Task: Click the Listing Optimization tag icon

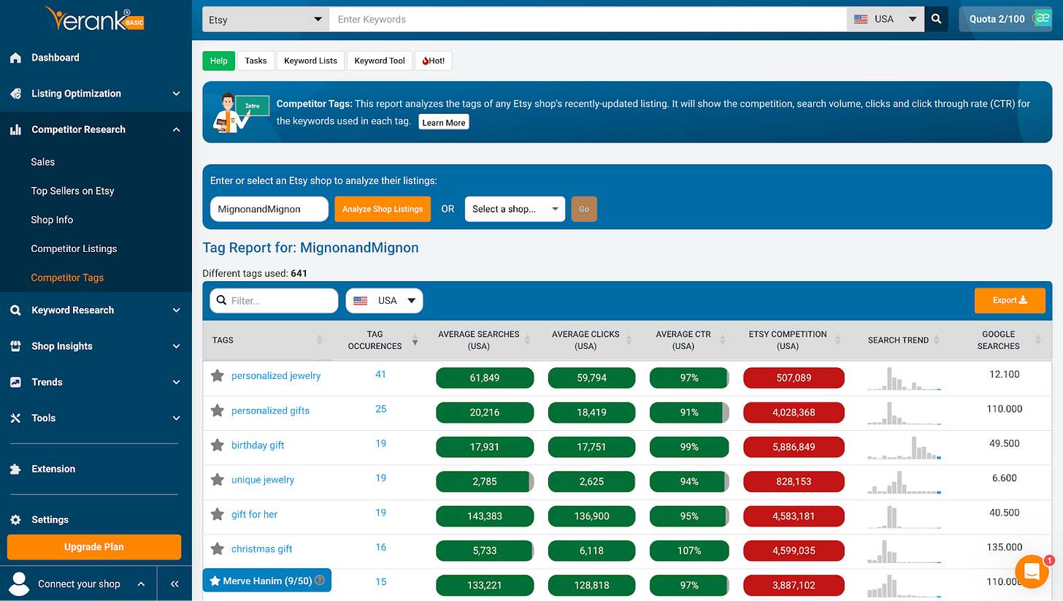Action: [15, 93]
